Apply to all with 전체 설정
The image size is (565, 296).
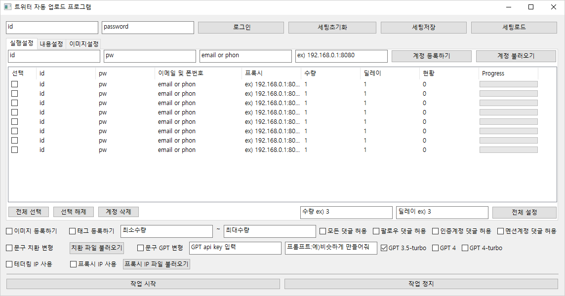[x=525, y=213]
